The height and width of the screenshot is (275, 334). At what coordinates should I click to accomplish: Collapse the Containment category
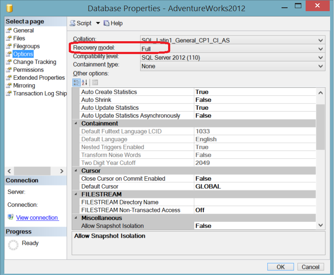[x=76, y=123]
